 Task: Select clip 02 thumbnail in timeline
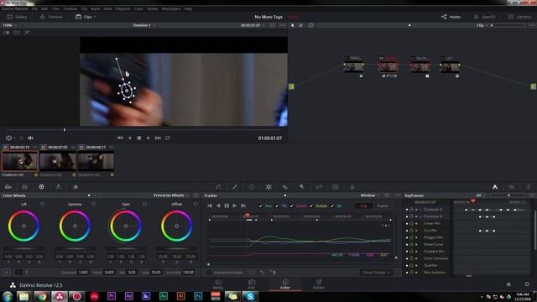pyautogui.click(x=58, y=161)
